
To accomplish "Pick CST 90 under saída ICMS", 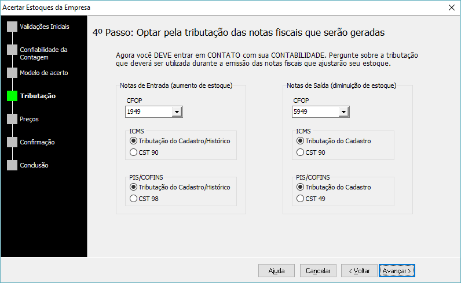I will tap(300, 152).
